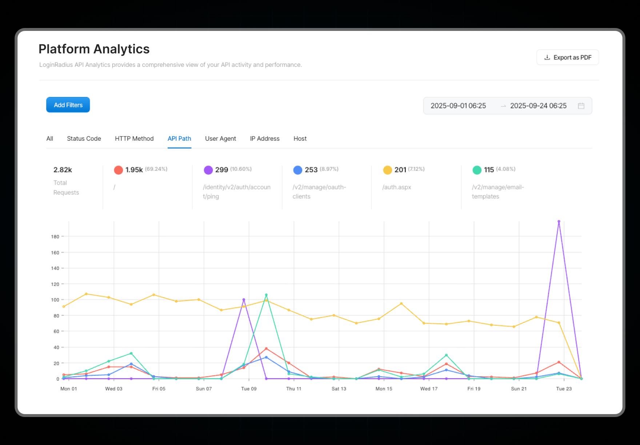Click the Tue 09 x-axis label
Screen dimensions: 640x445
[x=249, y=389]
